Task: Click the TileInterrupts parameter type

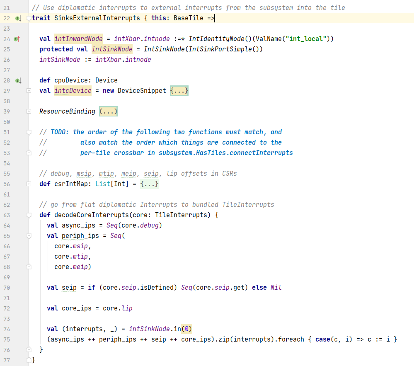Action: (x=182, y=215)
